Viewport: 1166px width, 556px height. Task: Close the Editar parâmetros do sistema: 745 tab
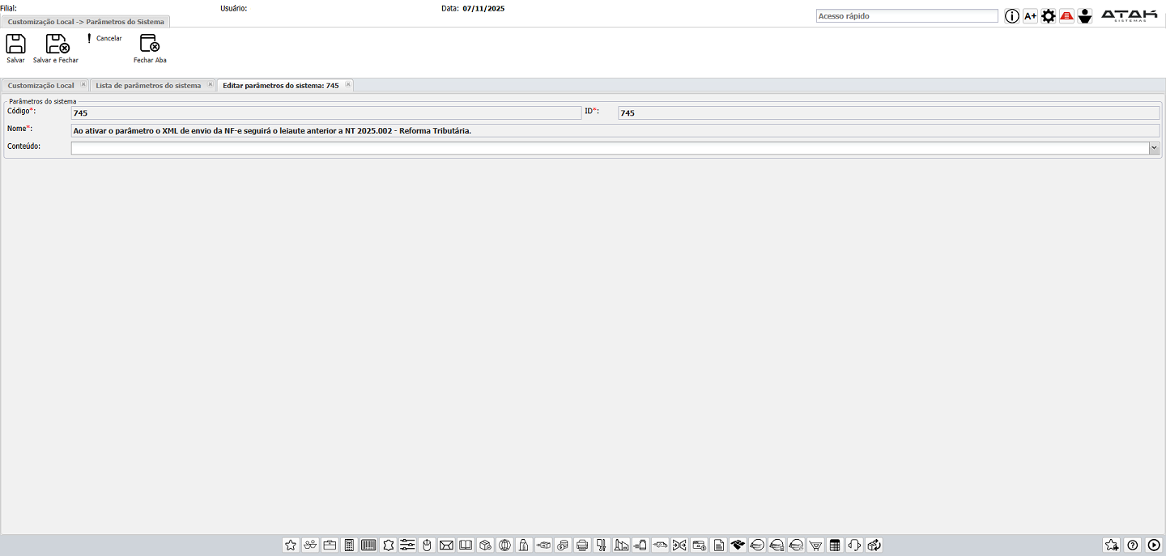348,84
